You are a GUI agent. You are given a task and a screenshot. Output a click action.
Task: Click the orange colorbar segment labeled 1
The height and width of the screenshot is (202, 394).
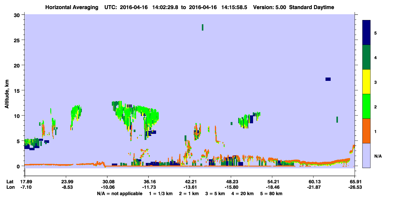(x=366, y=131)
